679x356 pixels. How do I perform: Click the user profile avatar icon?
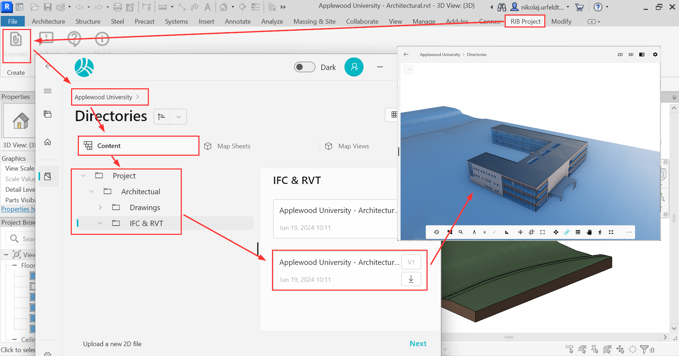tap(354, 67)
